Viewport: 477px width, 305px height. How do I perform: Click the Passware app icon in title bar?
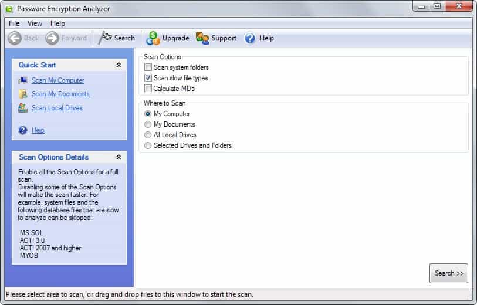pyautogui.click(x=9, y=9)
